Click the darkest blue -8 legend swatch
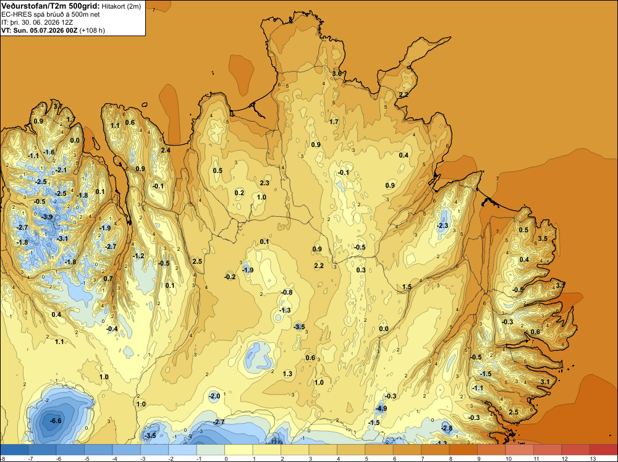 tap(14, 450)
